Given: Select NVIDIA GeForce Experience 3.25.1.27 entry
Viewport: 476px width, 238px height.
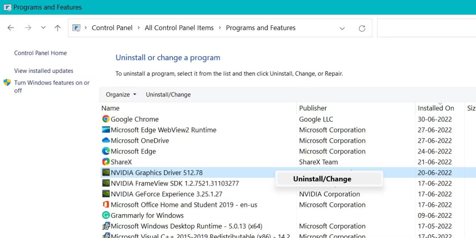Looking at the screenshot, I should tap(166, 194).
